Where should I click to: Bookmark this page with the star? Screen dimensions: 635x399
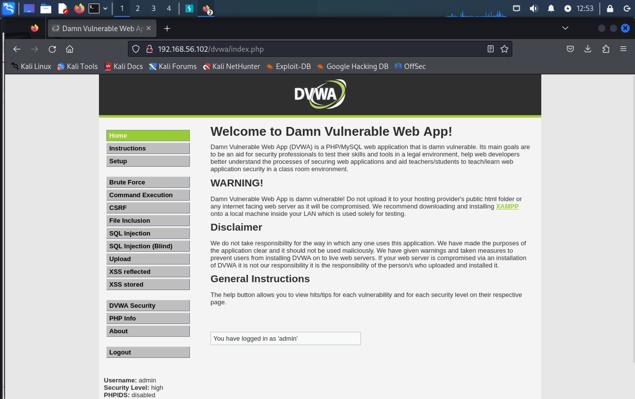[x=505, y=49]
